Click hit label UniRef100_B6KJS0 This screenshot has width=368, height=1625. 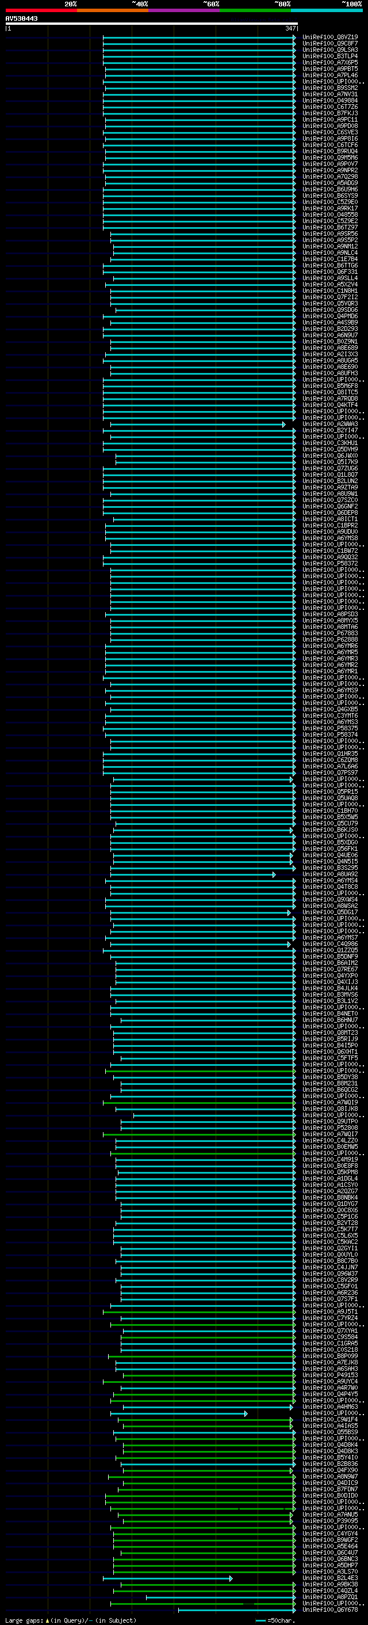tap(330, 830)
